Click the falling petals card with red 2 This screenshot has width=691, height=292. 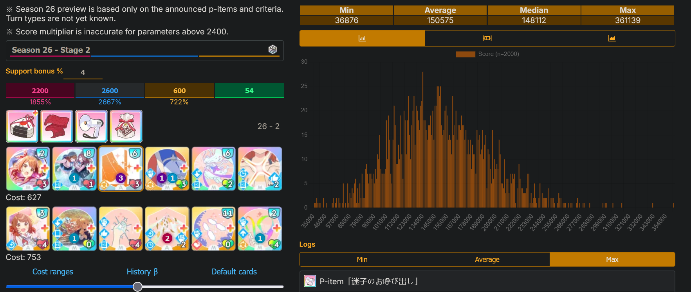coord(167,229)
